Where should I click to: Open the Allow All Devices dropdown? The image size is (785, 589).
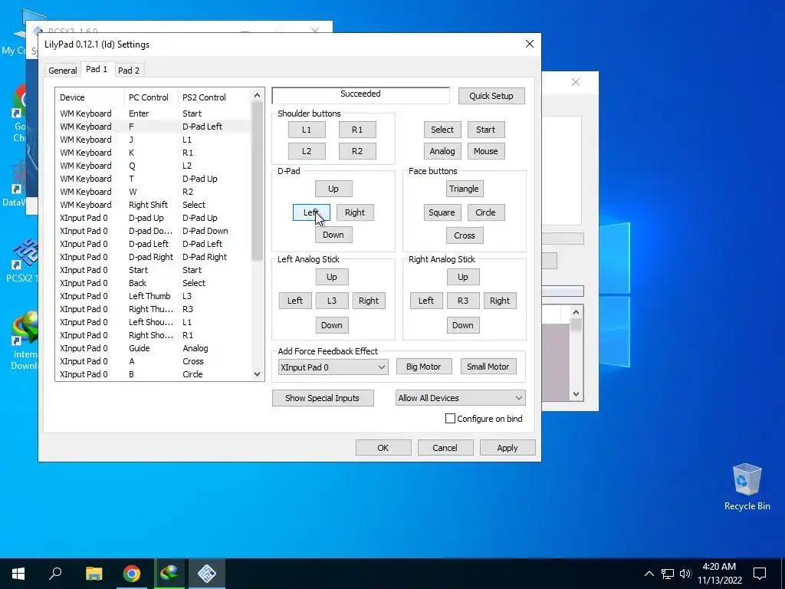point(460,398)
